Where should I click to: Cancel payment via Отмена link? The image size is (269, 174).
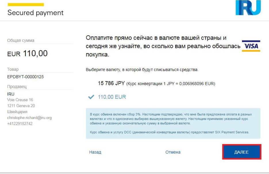tap(173, 152)
